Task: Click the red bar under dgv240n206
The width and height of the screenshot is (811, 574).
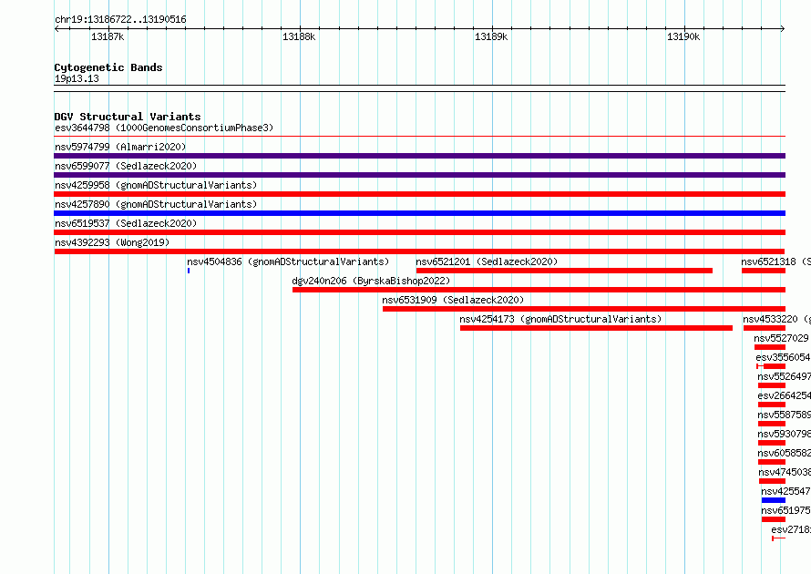Action: [x=539, y=290]
